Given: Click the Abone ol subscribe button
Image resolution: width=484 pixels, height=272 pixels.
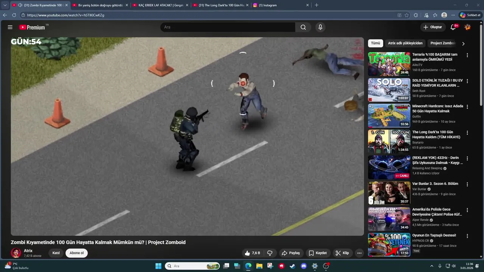Looking at the screenshot, I should [76, 253].
